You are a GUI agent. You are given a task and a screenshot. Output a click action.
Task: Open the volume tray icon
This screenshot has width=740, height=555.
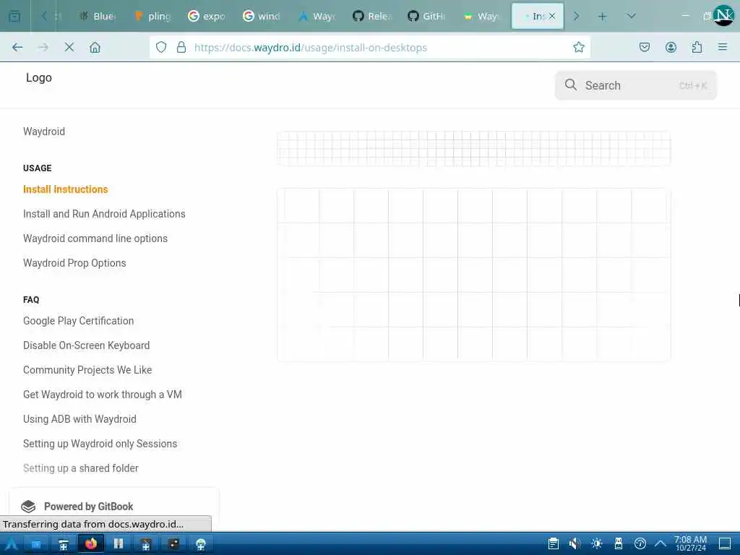(x=575, y=544)
